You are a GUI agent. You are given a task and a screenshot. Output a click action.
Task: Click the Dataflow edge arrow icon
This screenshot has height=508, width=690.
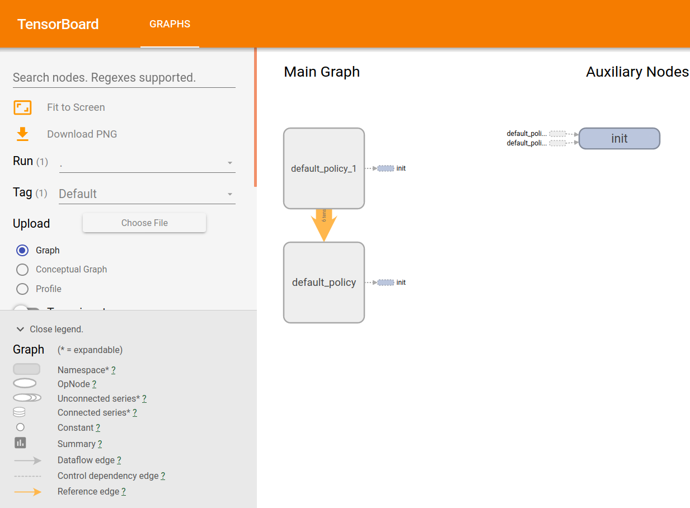tap(27, 460)
